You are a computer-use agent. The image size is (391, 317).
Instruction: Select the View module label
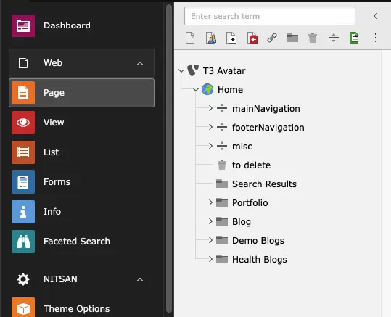[54, 123]
